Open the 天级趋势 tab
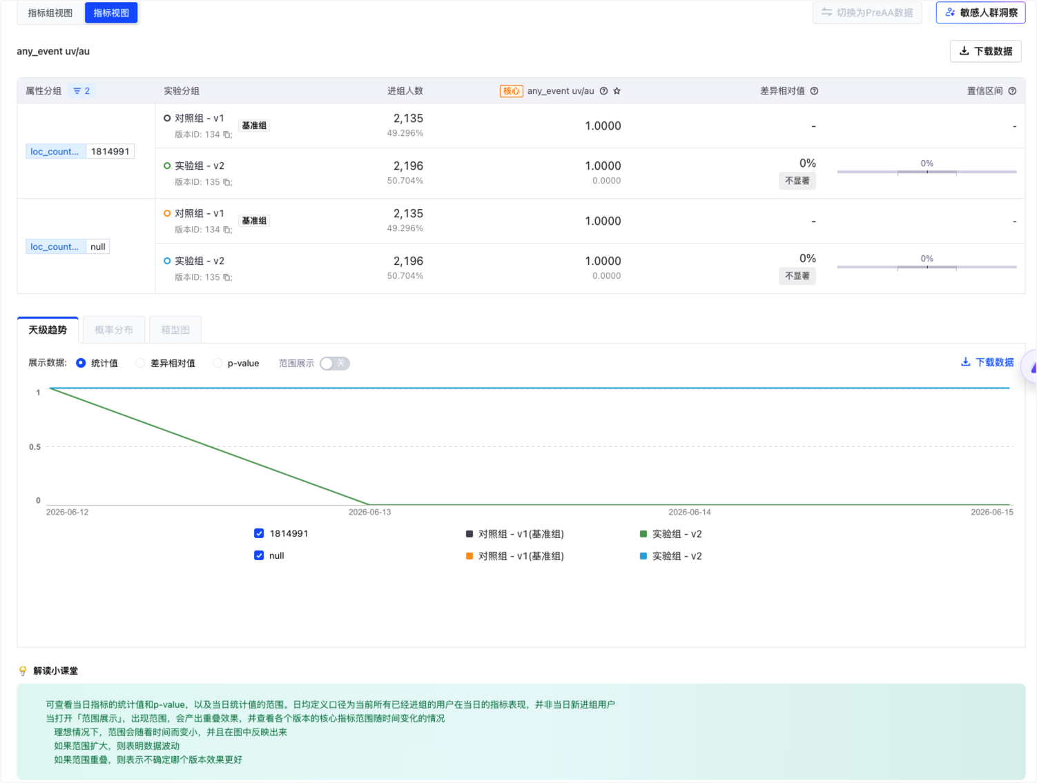The width and height of the screenshot is (1037, 783). [48, 330]
